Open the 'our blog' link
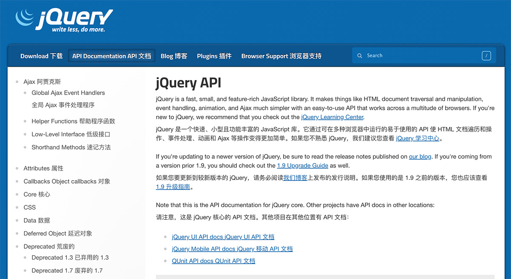This screenshot has width=511, height=279. 420,157
